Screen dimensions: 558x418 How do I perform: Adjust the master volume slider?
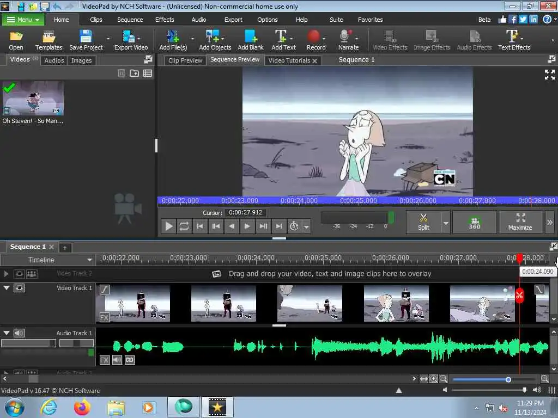tap(524, 390)
